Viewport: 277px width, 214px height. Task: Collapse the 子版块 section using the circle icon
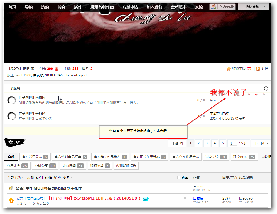point(266,89)
